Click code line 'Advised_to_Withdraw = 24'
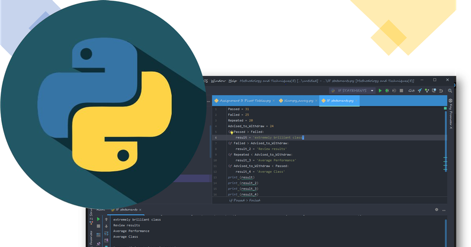 click(x=251, y=126)
